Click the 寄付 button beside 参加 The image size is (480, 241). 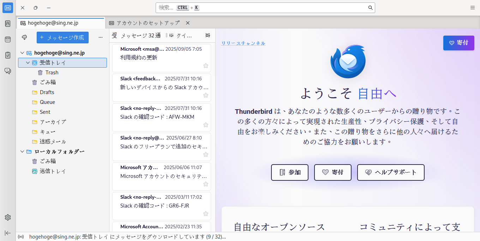[x=333, y=172]
